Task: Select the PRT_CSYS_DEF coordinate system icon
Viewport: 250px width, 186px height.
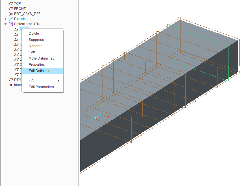Action: [11, 14]
